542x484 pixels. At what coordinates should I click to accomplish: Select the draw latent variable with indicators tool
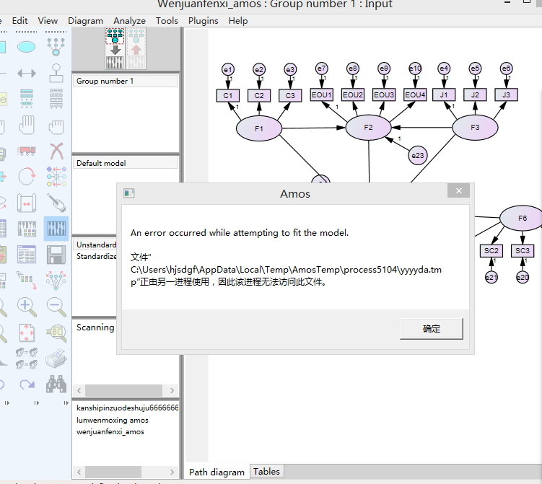56,47
